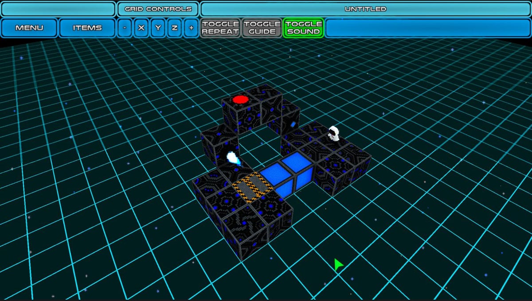Open the ITEMS panel
532x301 pixels.
[87, 28]
